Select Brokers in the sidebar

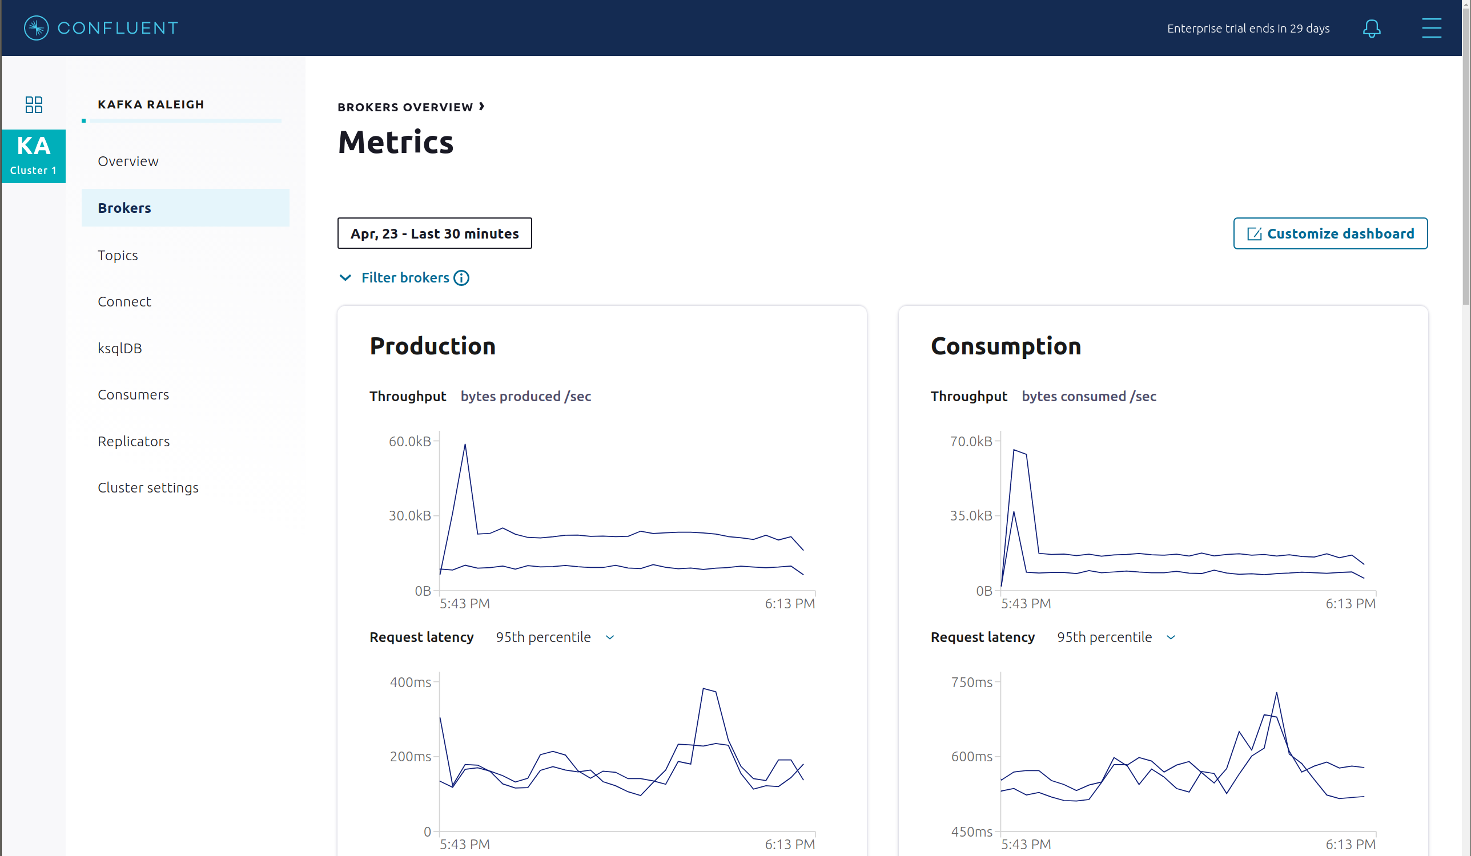[185, 208]
